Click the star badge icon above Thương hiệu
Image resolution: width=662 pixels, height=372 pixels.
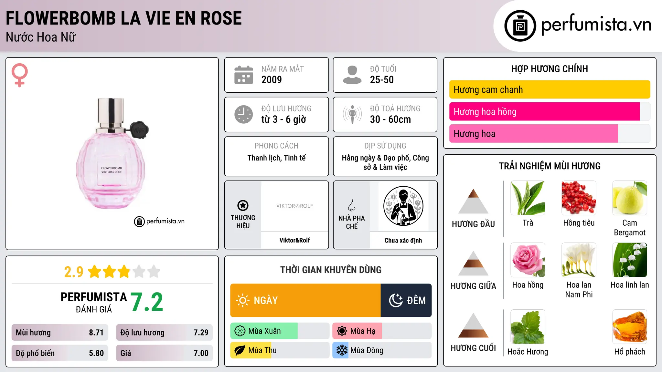(243, 205)
